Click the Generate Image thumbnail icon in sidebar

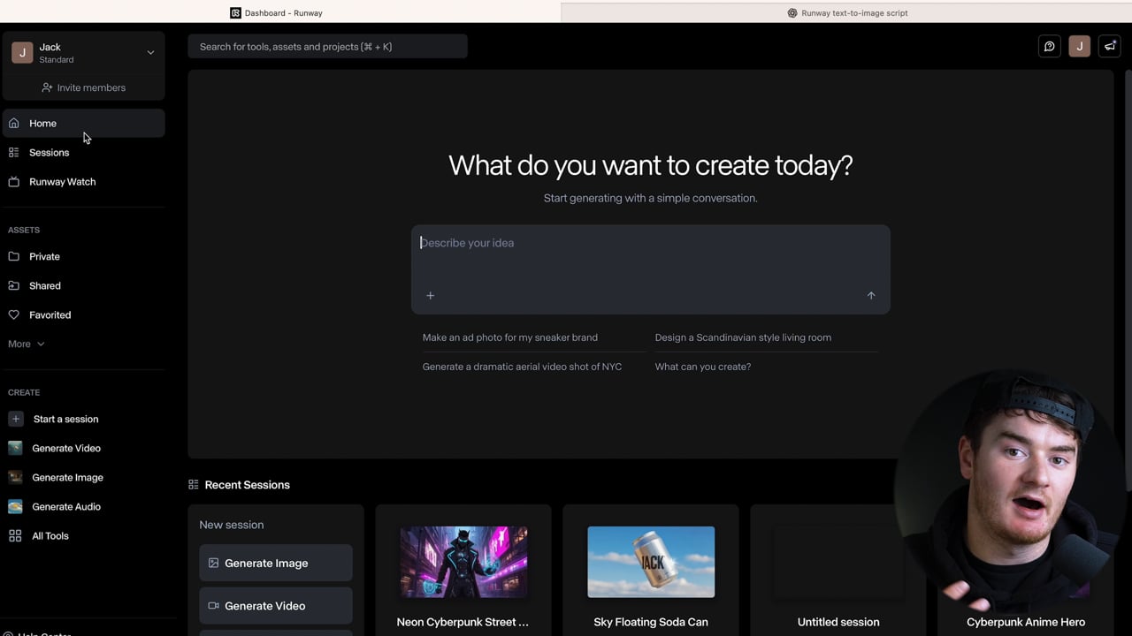click(x=15, y=477)
